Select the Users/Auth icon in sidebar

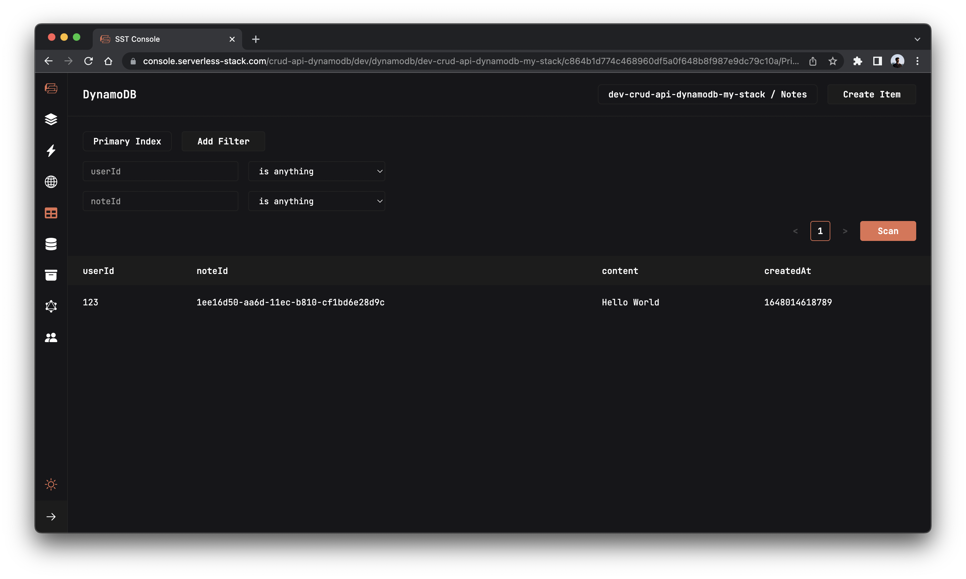pyautogui.click(x=52, y=338)
